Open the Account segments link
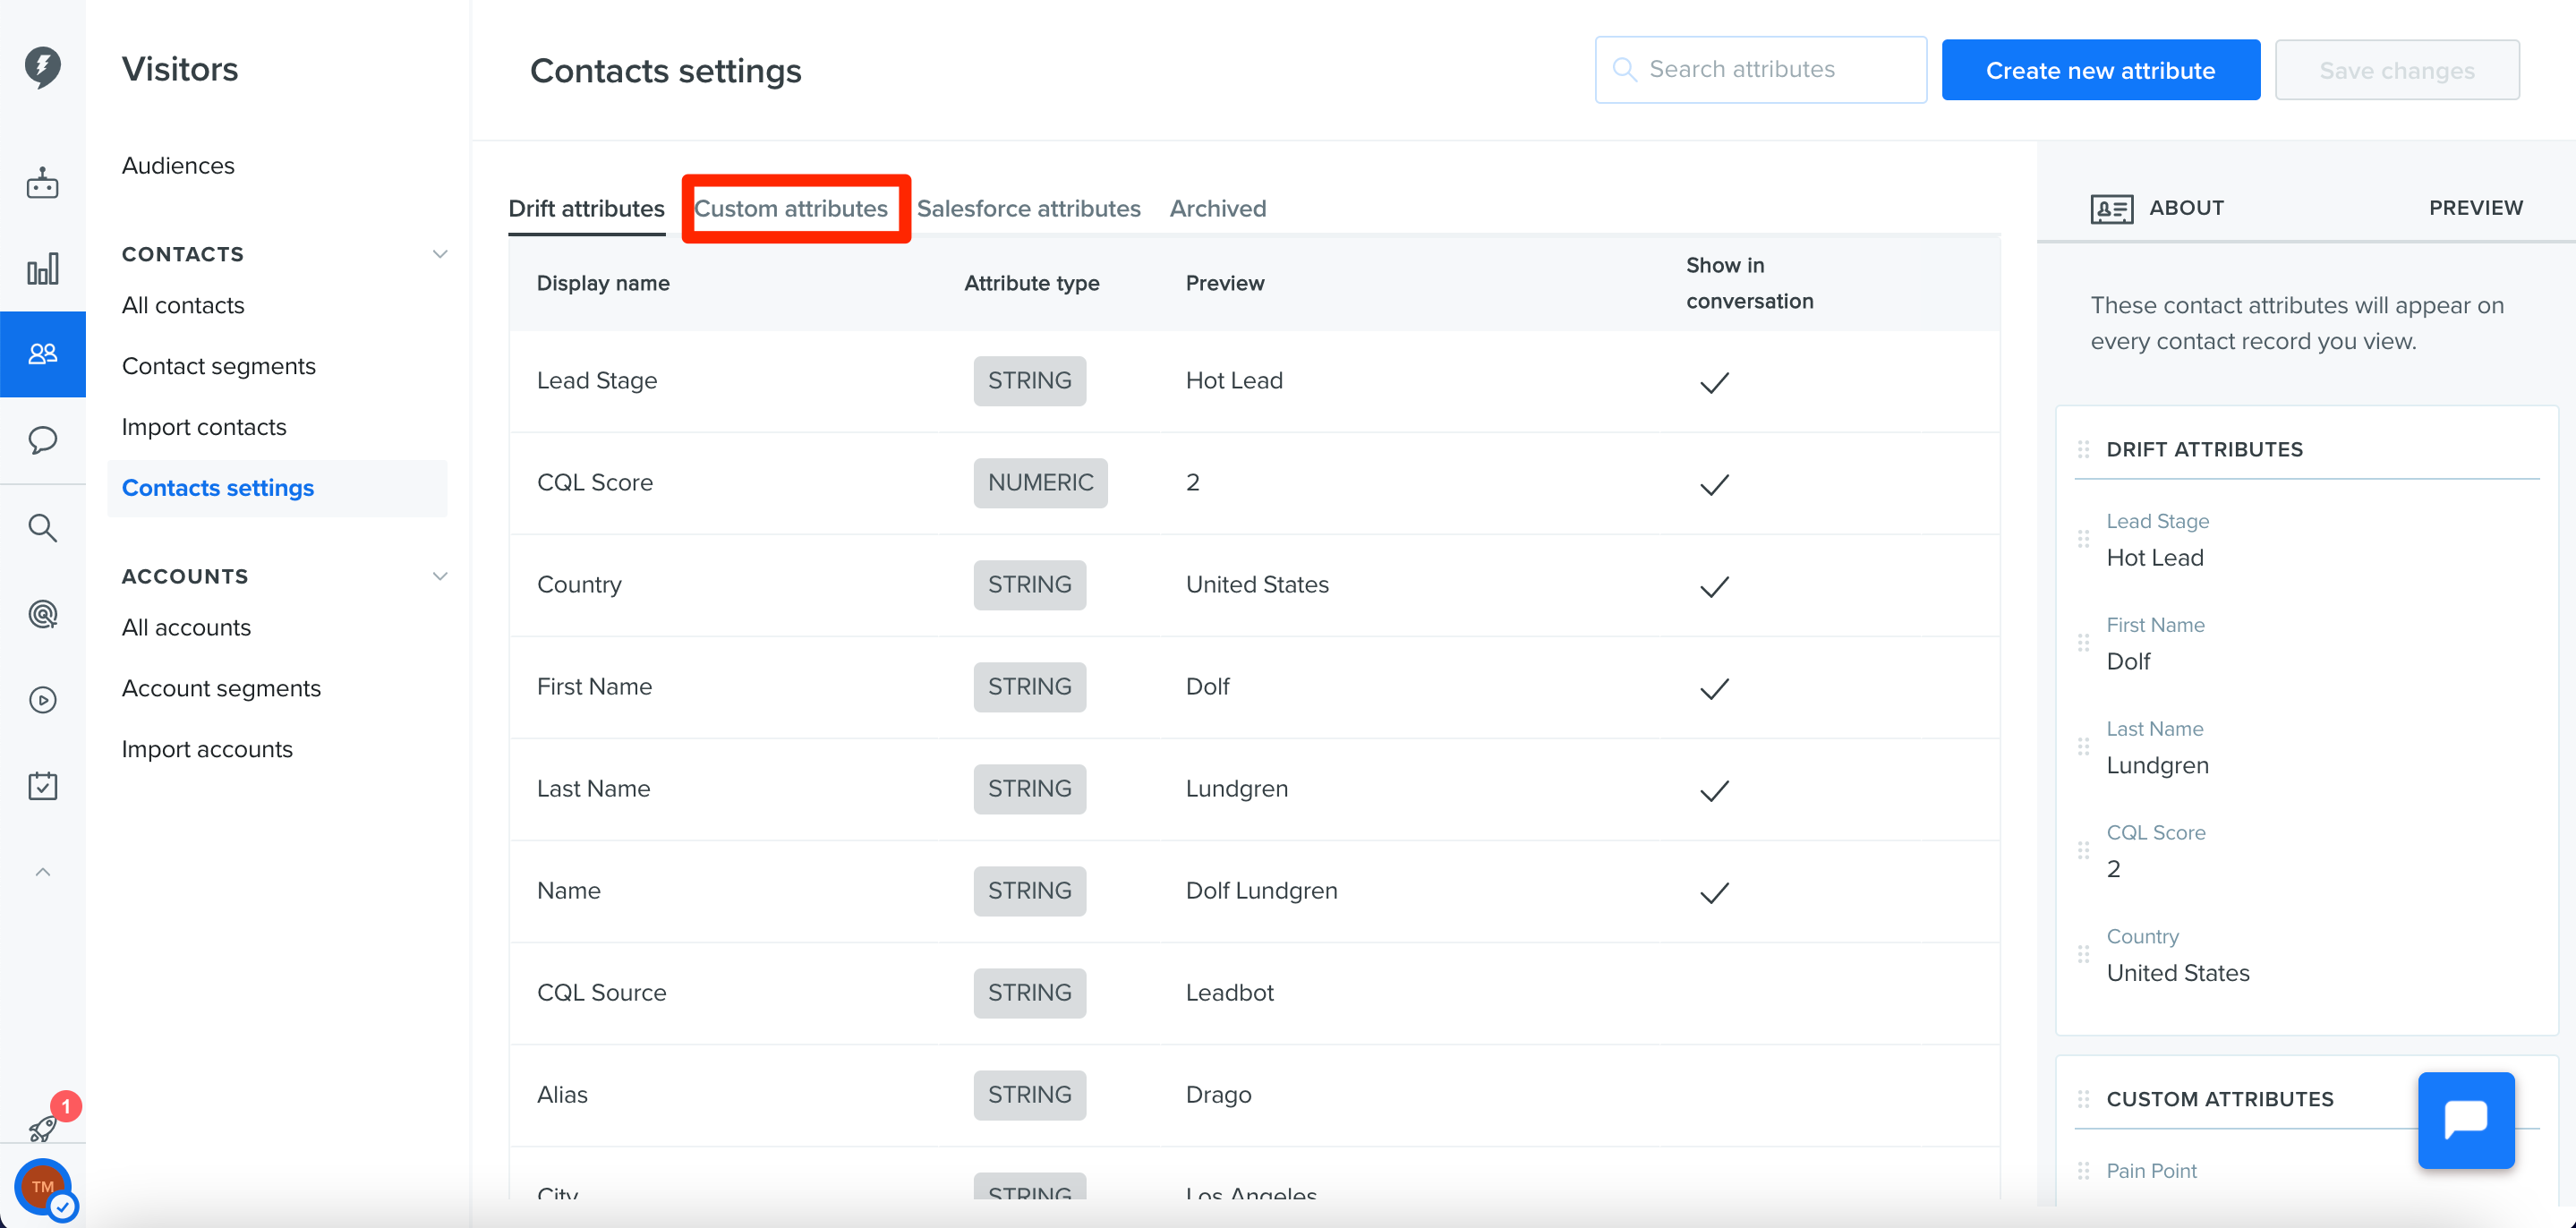This screenshot has width=2576, height=1228. (221, 688)
